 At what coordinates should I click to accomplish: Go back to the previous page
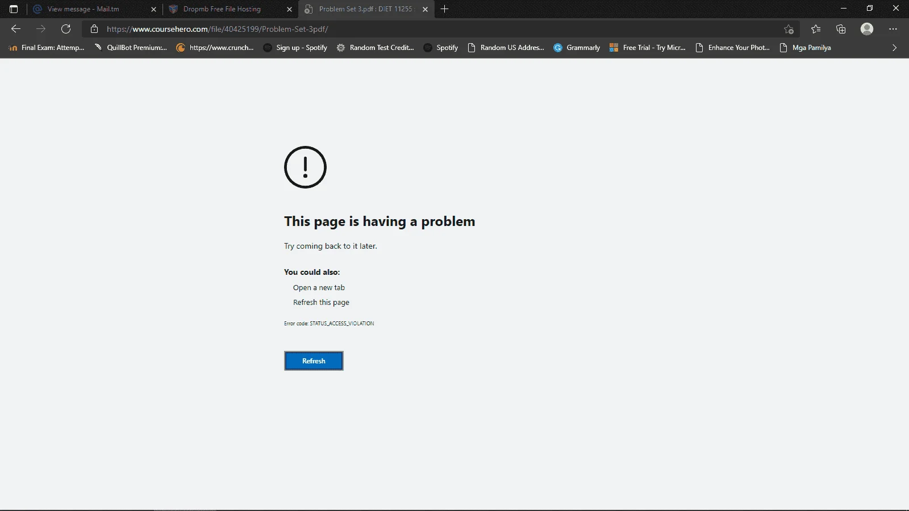tap(16, 29)
